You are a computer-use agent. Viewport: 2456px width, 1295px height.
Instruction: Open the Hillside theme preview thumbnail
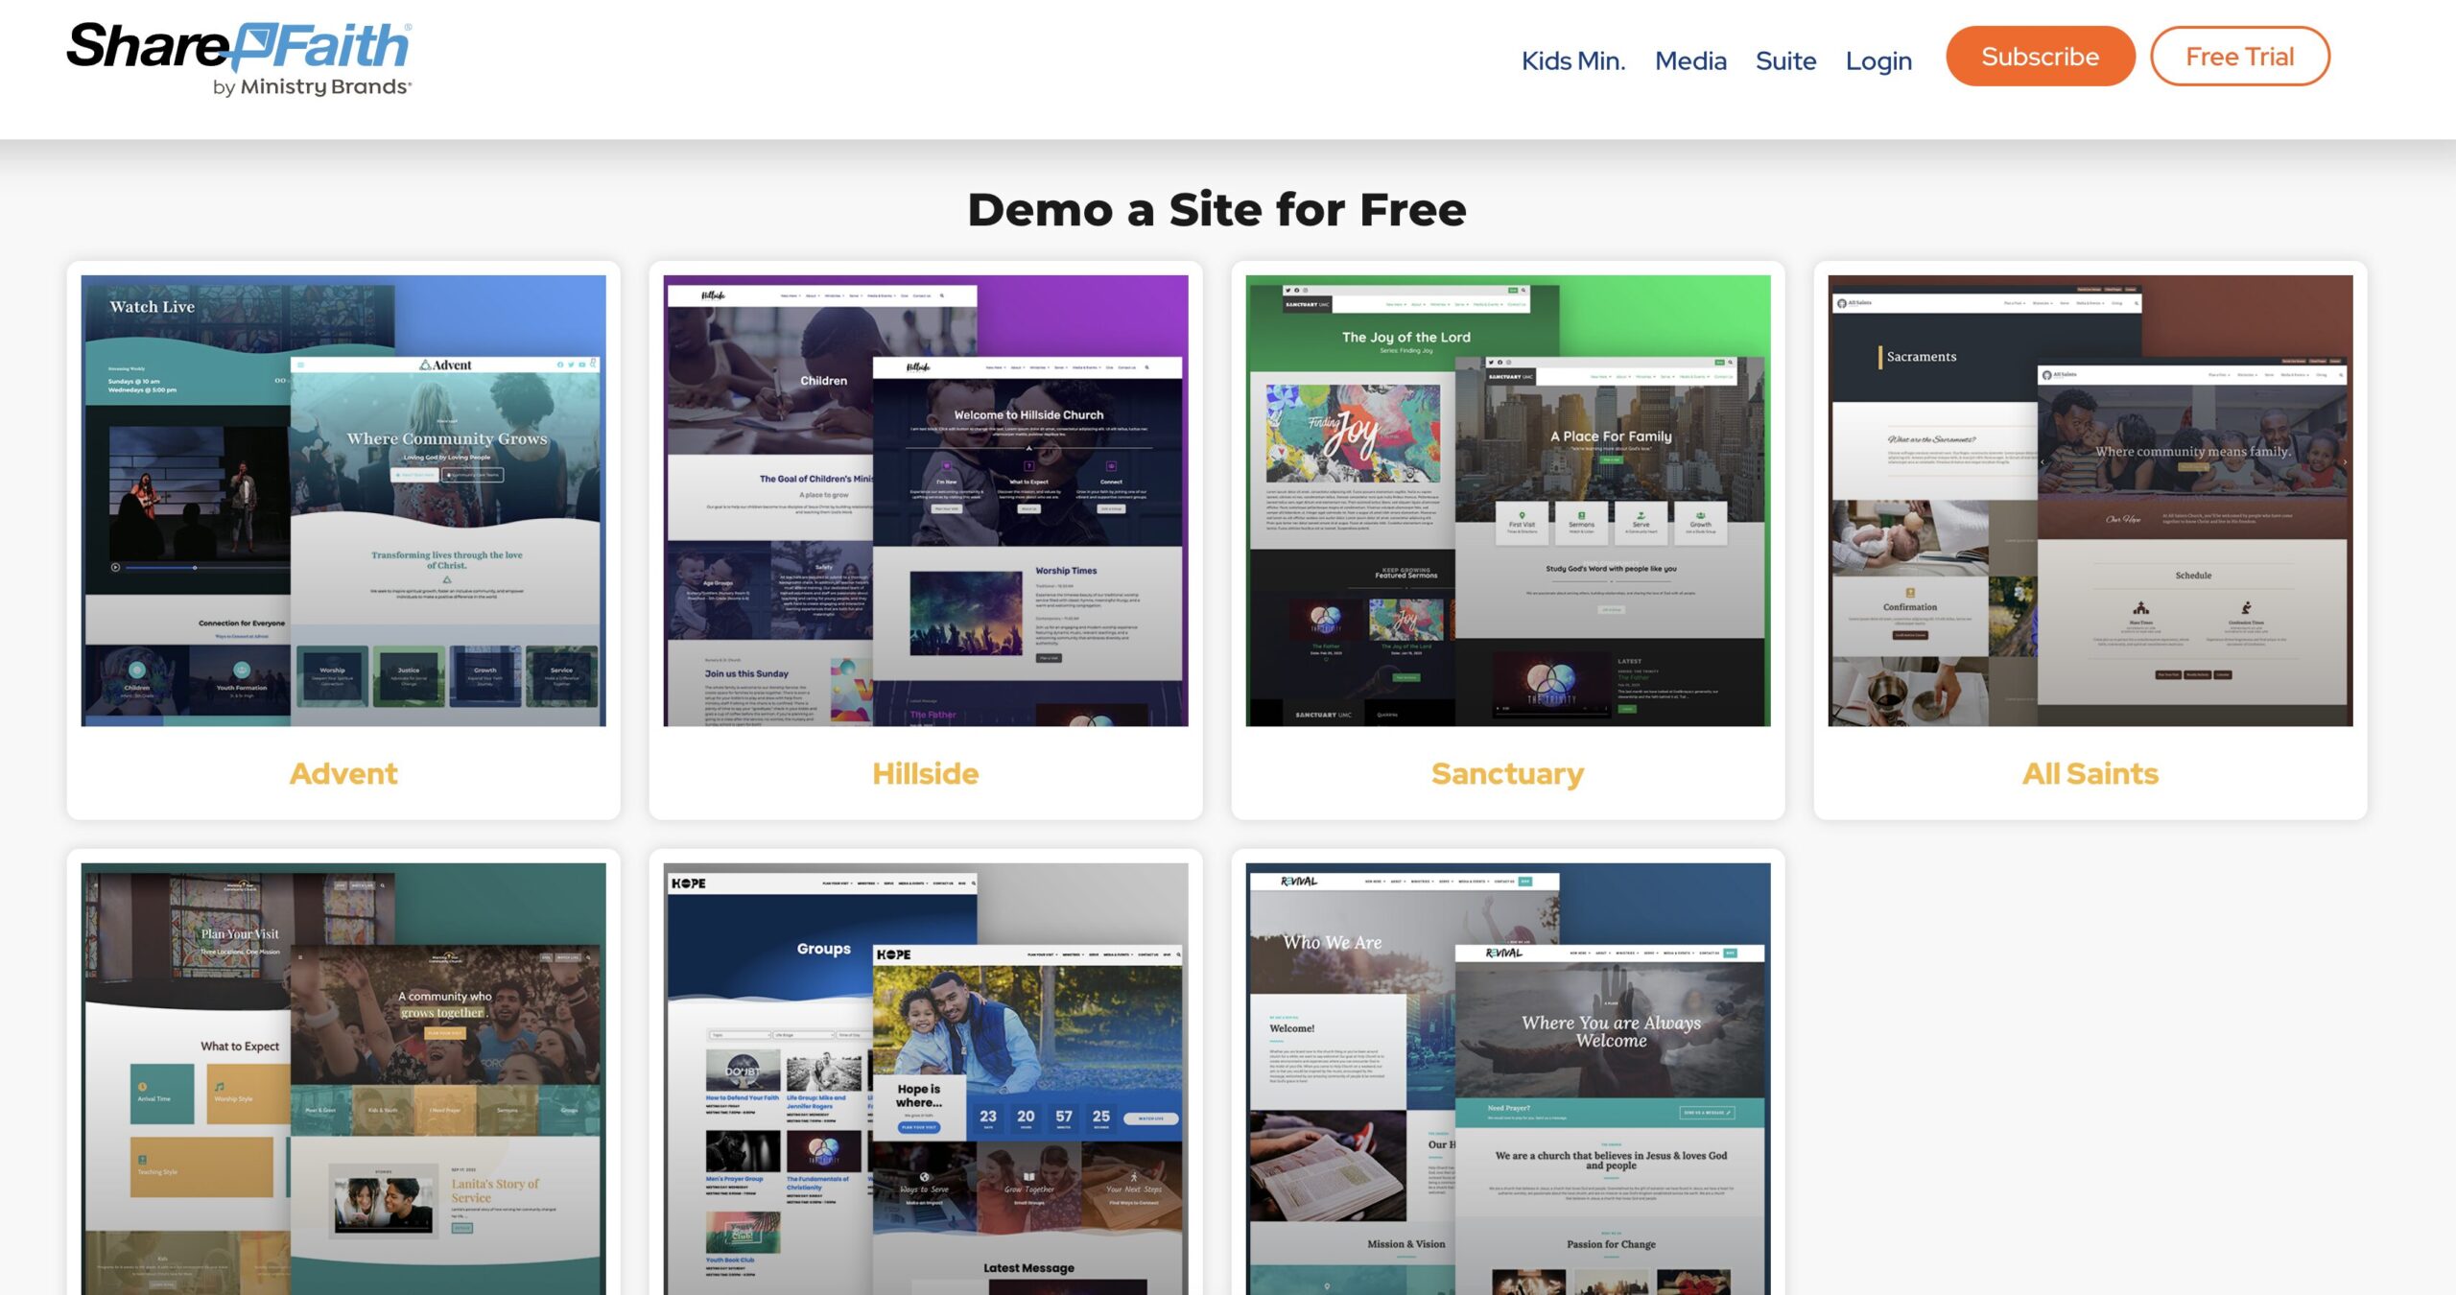[x=925, y=501]
